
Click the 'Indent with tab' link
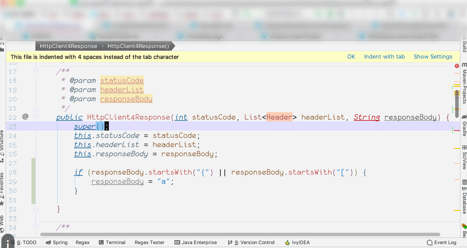384,56
